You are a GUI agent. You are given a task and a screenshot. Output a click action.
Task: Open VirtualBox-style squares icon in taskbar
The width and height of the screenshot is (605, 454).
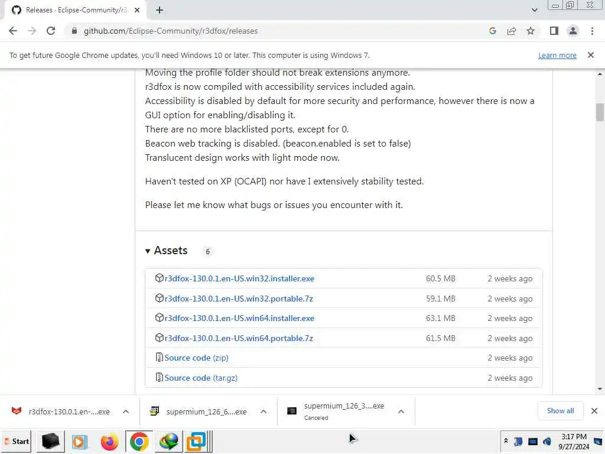pos(196,442)
